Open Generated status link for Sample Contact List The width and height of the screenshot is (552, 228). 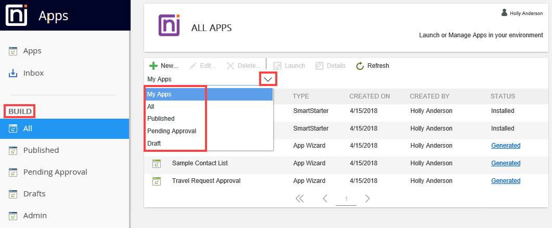tap(506, 163)
